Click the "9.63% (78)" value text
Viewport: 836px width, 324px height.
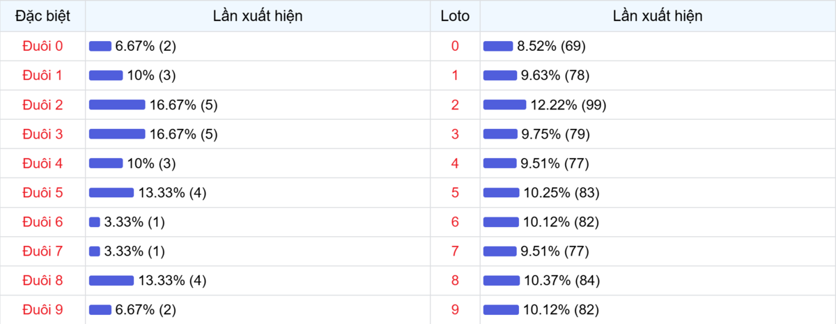click(554, 75)
